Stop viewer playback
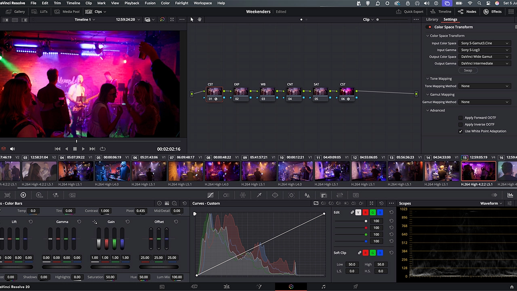Screen dimensions: 517x291 pyautogui.click(x=75, y=149)
